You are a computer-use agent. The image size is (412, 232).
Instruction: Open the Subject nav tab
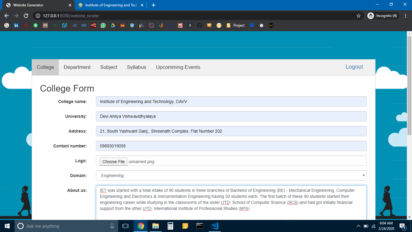tap(109, 67)
